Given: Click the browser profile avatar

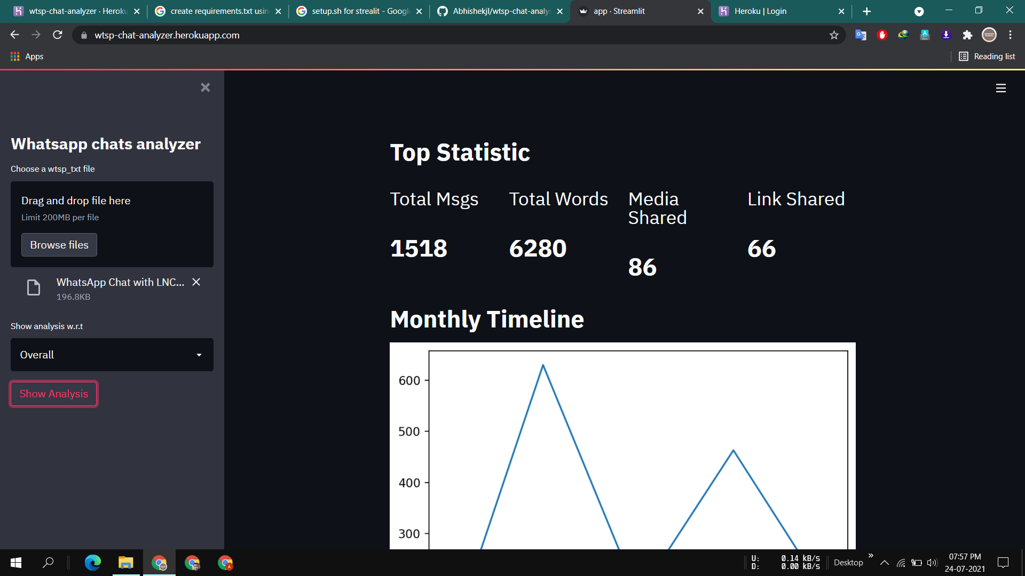Looking at the screenshot, I should tap(989, 35).
